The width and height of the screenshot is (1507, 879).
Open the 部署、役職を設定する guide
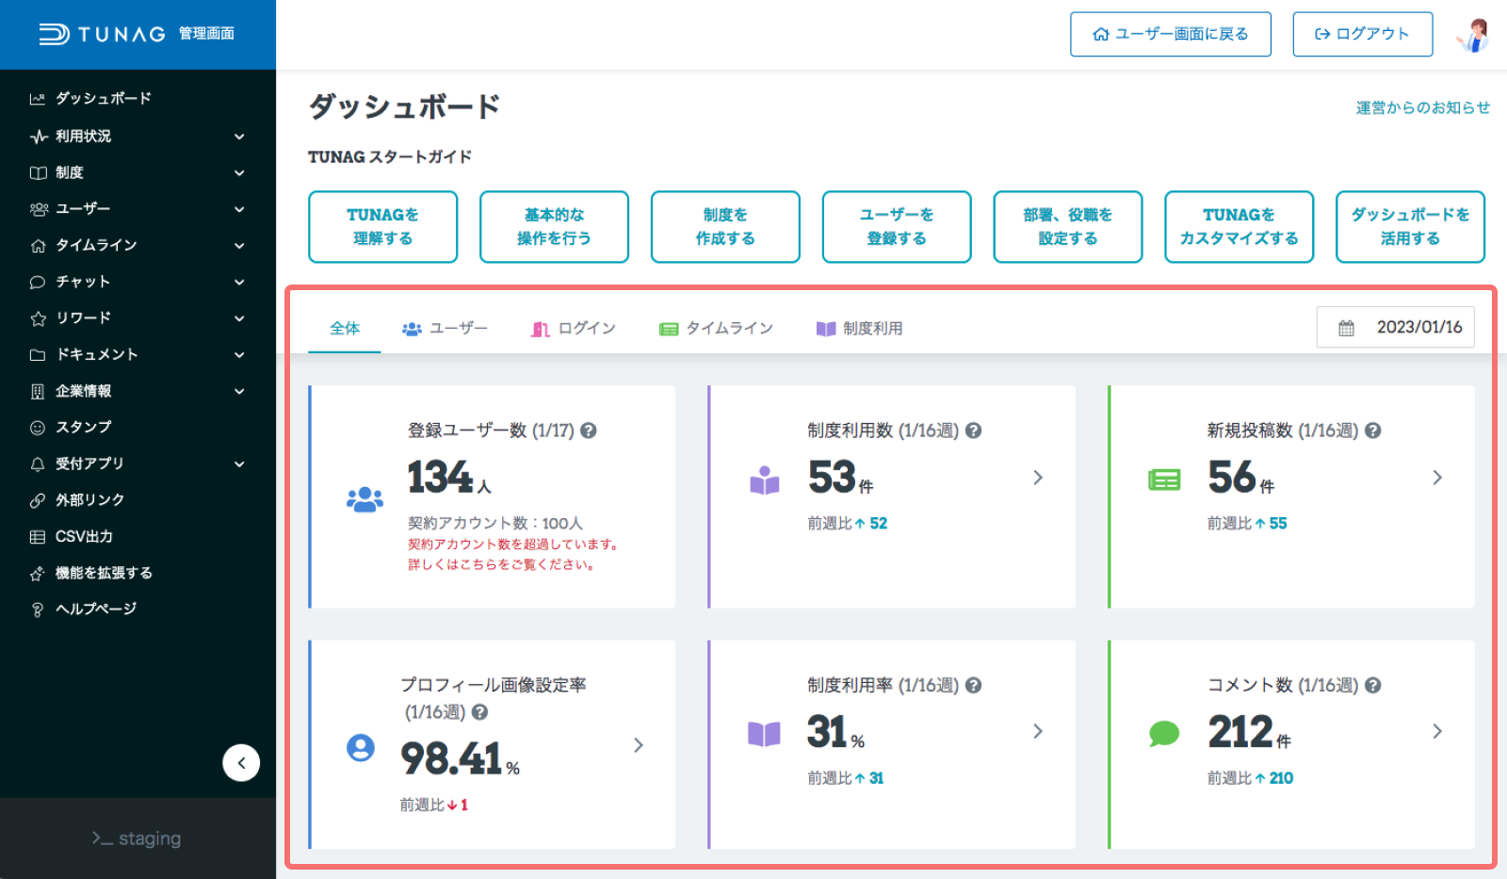1068,227
